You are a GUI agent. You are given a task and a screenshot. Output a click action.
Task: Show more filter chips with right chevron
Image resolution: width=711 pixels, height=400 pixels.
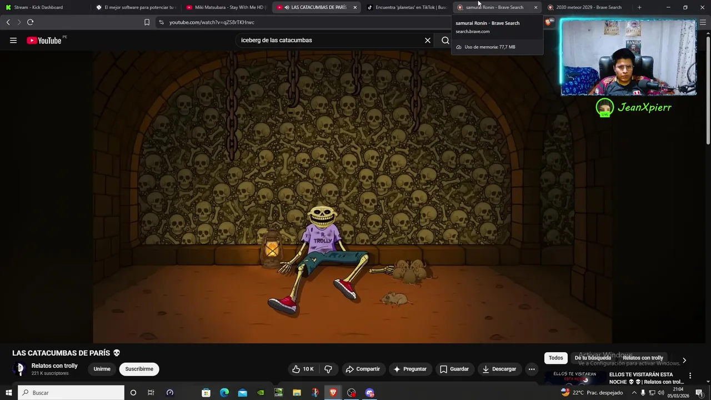coord(684,360)
